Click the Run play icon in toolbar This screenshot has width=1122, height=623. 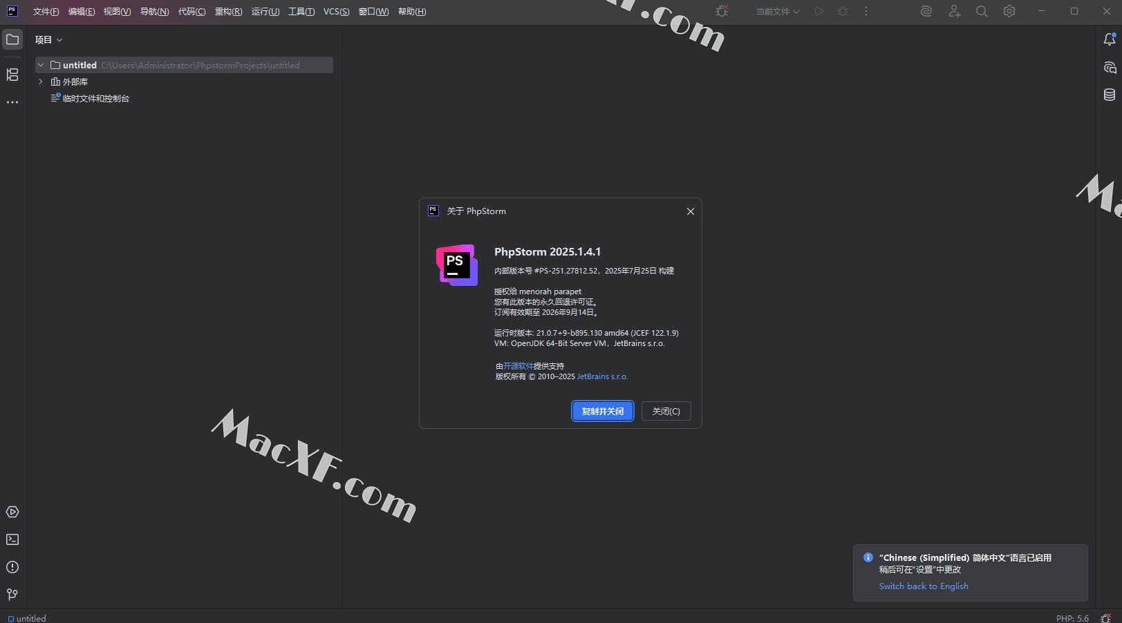819,11
